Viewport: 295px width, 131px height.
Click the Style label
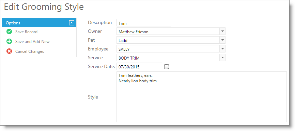(x=93, y=97)
